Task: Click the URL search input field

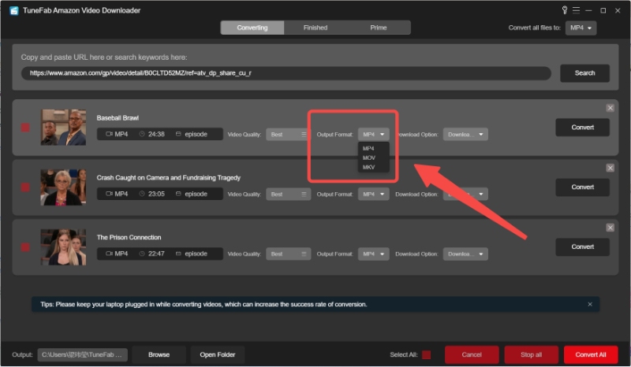Action: [x=286, y=73]
